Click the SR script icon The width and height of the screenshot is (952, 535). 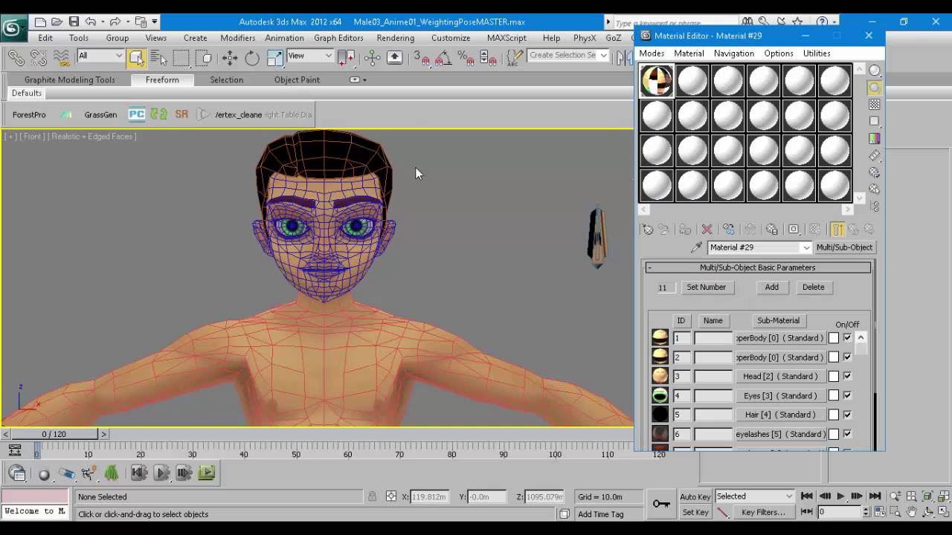pyautogui.click(x=181, y=114)
